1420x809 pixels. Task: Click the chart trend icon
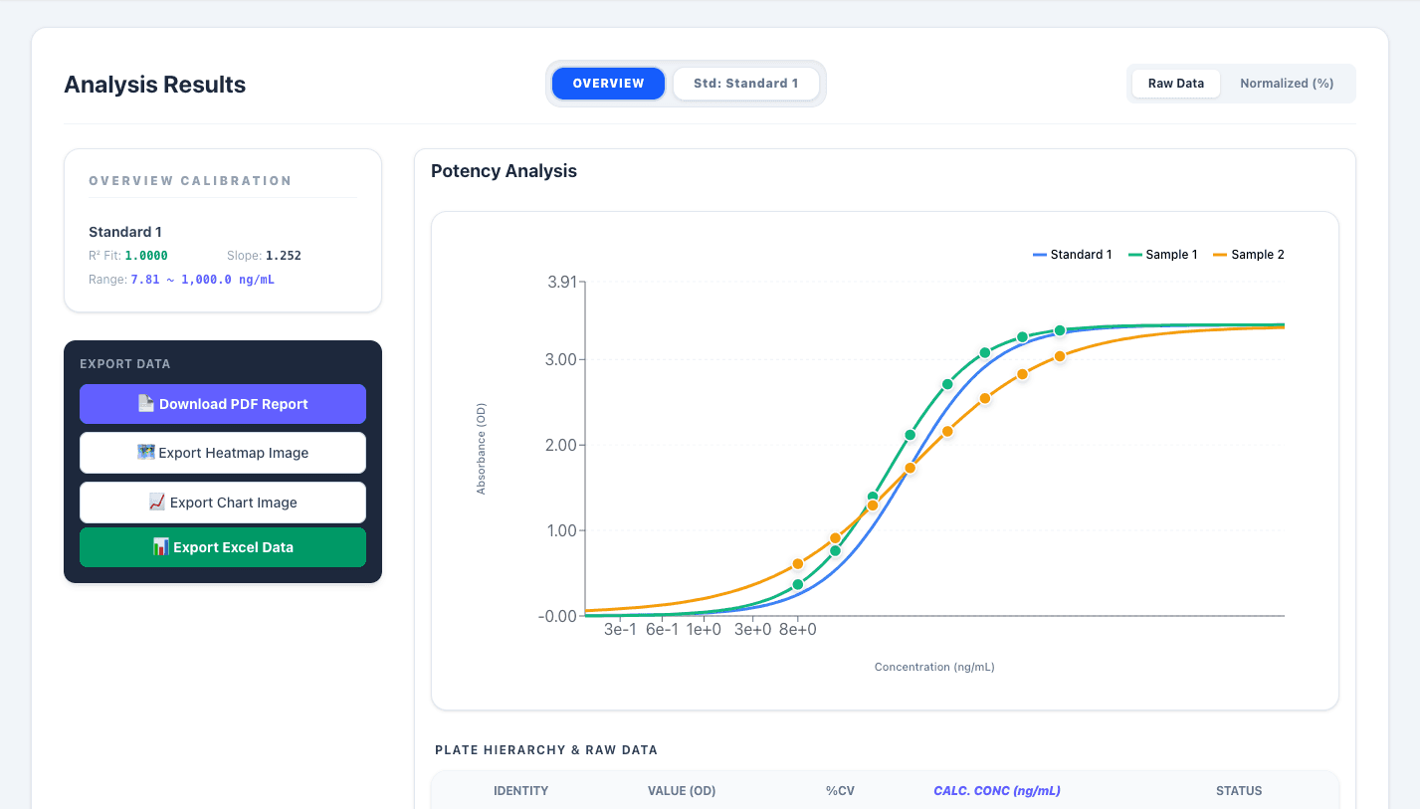157,503
